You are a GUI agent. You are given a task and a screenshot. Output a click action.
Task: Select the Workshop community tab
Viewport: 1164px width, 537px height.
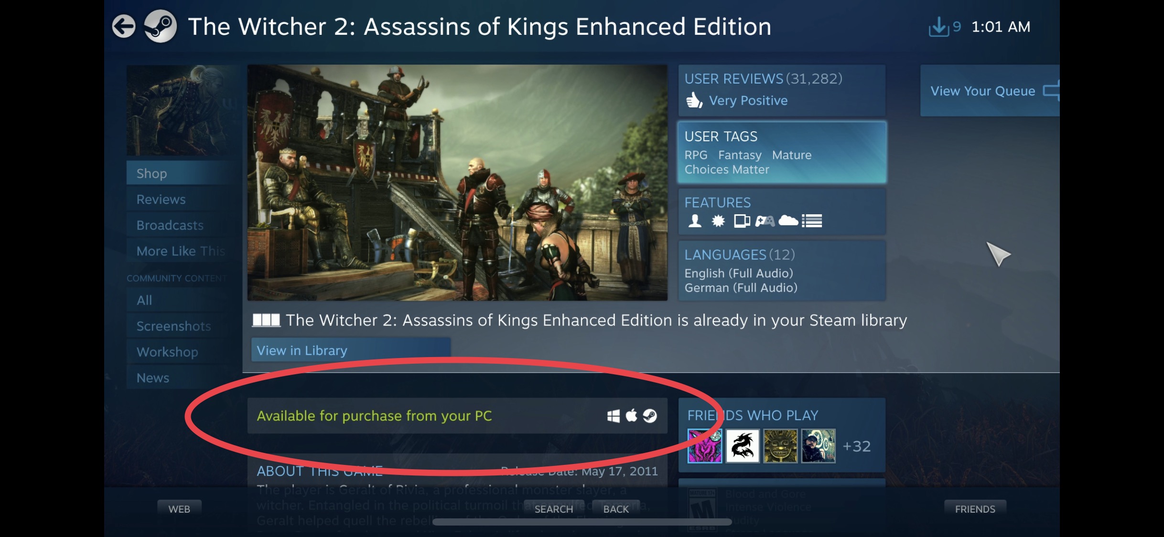pos(166,351)
